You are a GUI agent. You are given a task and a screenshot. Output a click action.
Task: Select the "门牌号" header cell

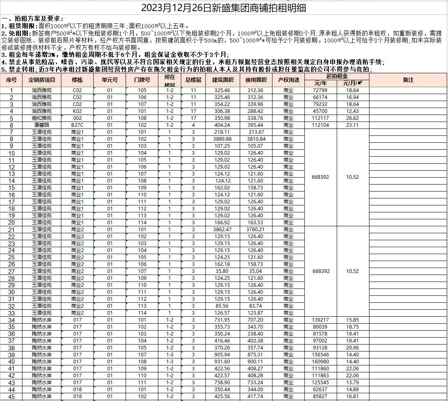pos(142,80)
